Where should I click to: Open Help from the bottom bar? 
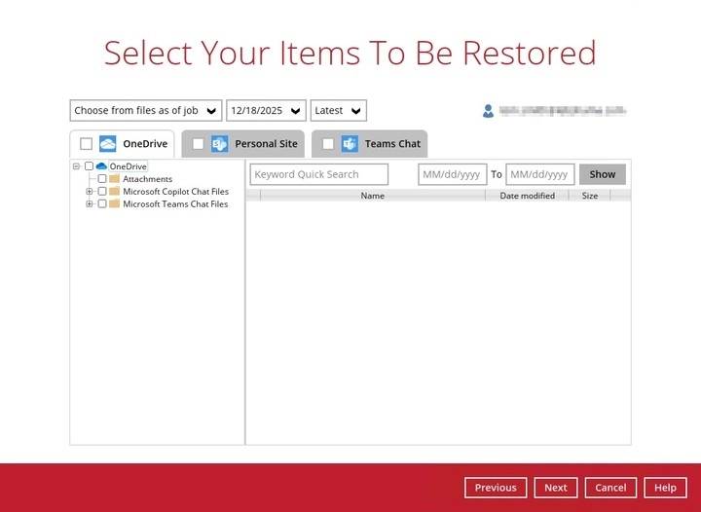(665, 488)
